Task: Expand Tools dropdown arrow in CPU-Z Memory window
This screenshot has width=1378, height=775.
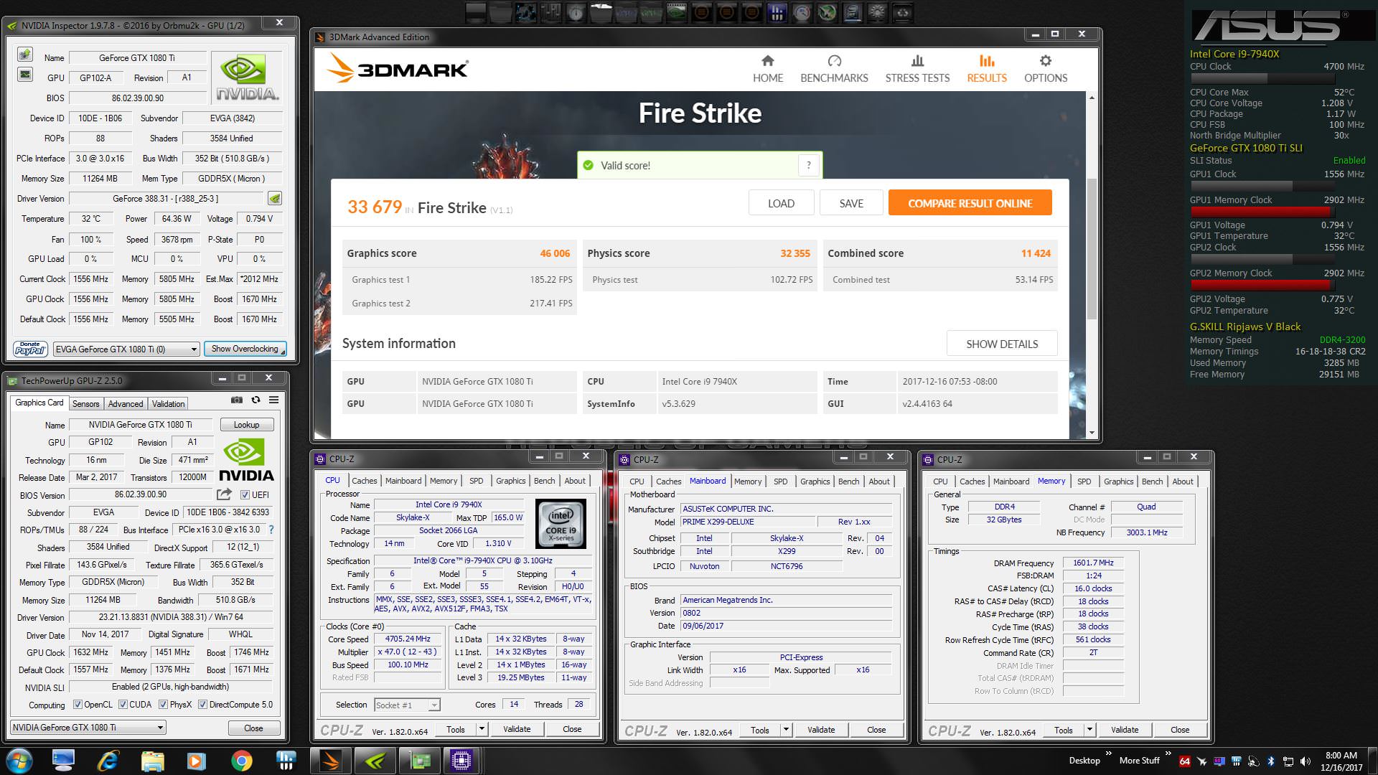Action: (x=1090, y=730)
